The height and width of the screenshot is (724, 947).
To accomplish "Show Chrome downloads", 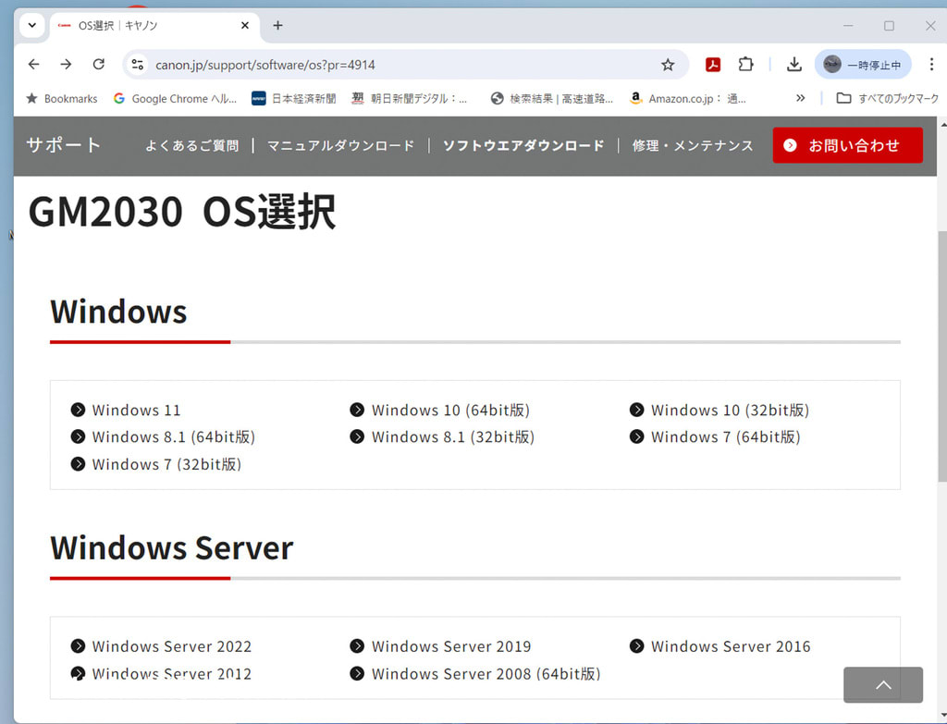I will pyautogui.click(x=794, y=65).
